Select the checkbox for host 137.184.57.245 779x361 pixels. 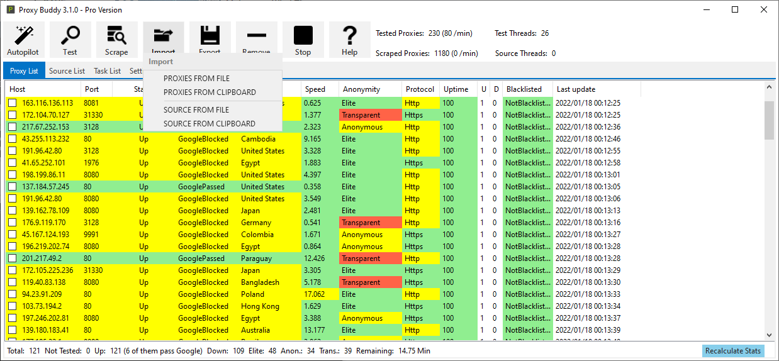(x=13, y=187)
